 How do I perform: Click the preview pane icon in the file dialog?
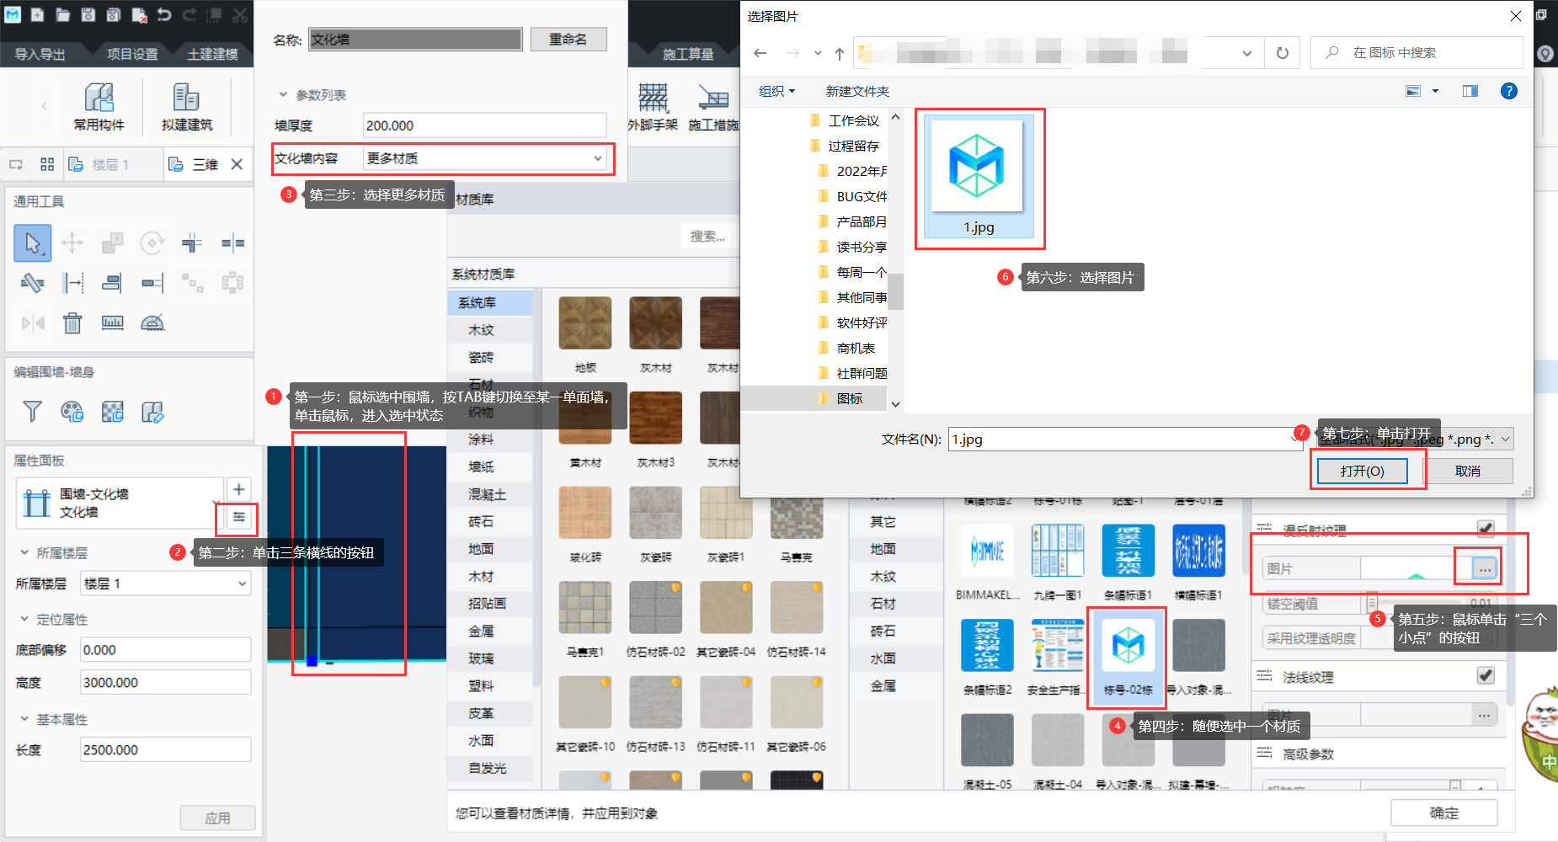(1470, 91)
